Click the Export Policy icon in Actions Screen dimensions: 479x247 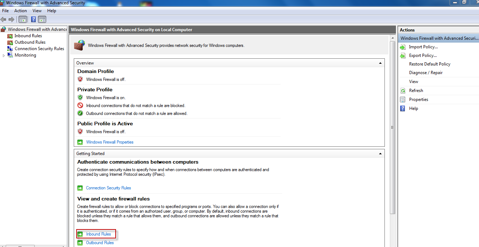403,55
